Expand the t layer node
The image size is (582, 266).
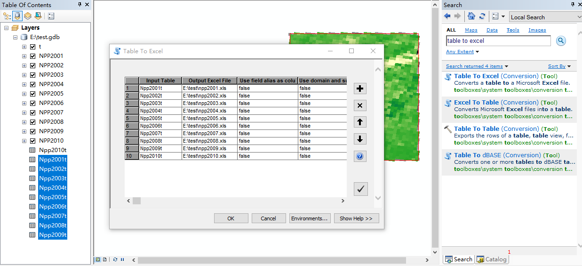pos(24,47)
